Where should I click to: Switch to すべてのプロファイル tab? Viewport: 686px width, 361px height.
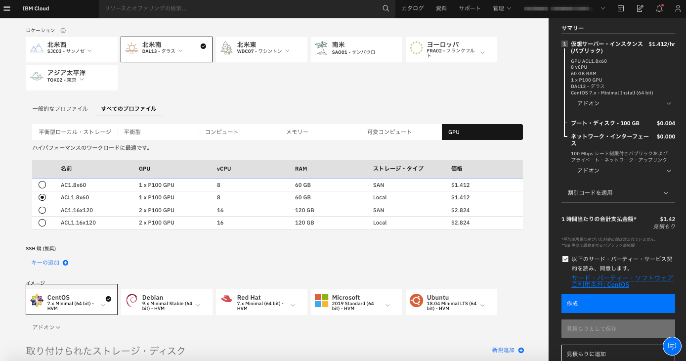[x=129, y=109]
